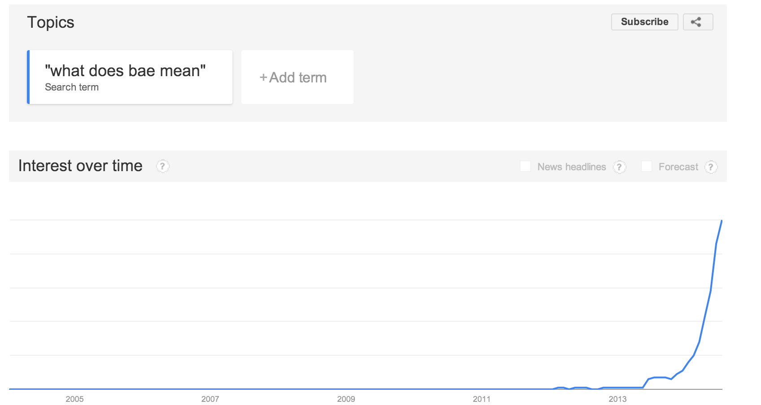
Task: Click the Interest over time heading
Action: click(x=80, y=166)
